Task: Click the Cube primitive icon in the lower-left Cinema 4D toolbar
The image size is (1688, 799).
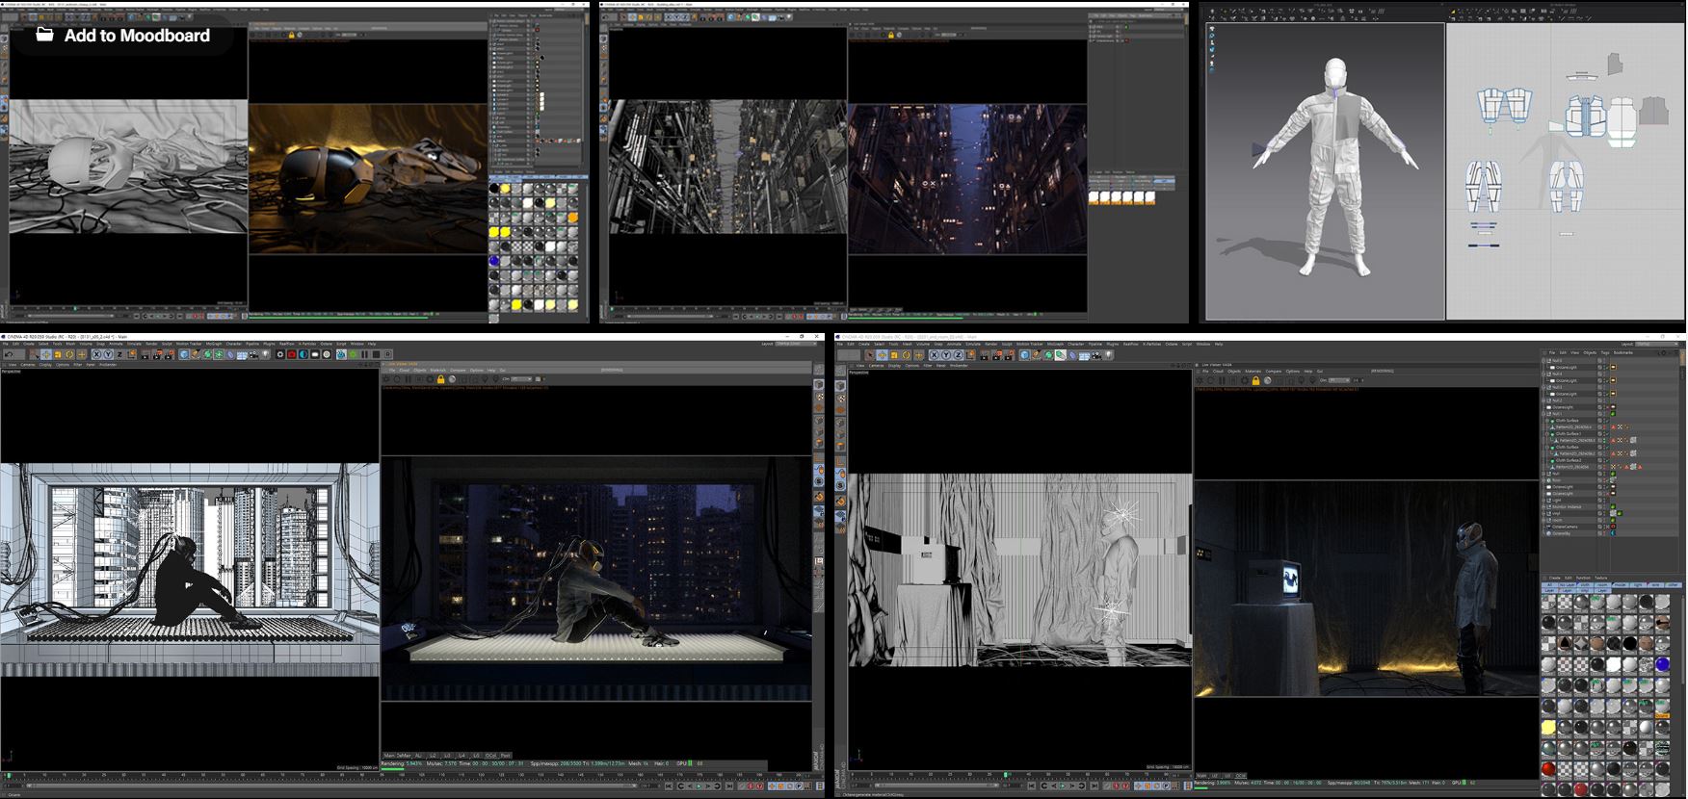Action: click(x=184, y=354)
